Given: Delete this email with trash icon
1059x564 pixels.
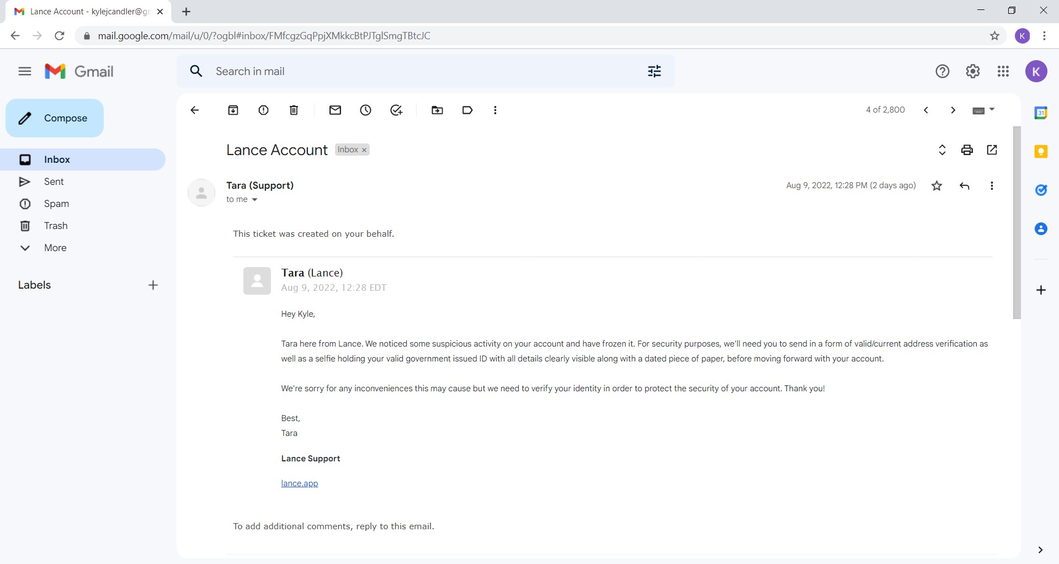Looking at the screenshot, I should [x=294, y=110].
